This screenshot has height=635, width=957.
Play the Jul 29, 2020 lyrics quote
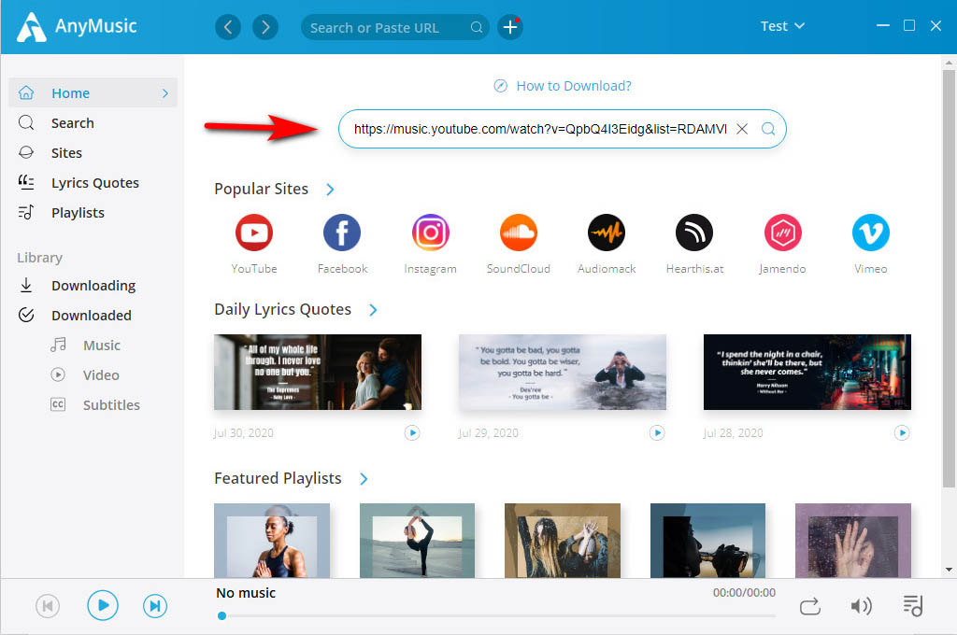pos(657,433)
